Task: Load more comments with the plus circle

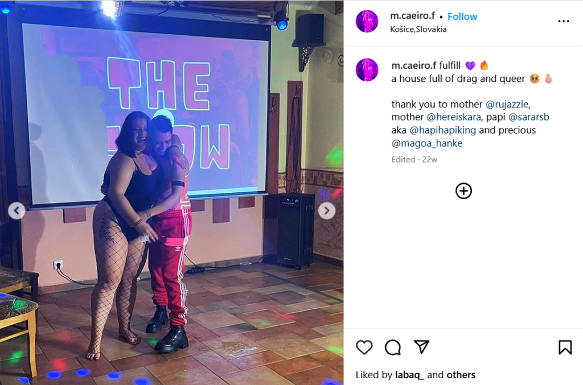Action: pos(463,191)
